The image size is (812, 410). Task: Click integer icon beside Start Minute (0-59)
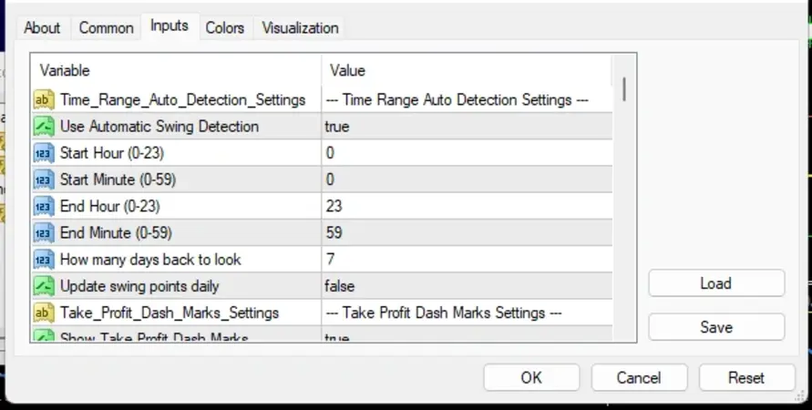pos(44,179)
